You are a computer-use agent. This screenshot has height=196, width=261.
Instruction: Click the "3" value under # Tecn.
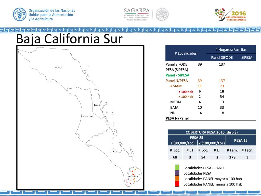pos(247,157)
